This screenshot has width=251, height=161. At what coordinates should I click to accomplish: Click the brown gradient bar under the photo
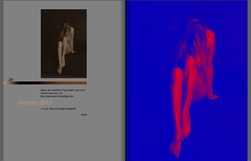(x=45, y=83)
